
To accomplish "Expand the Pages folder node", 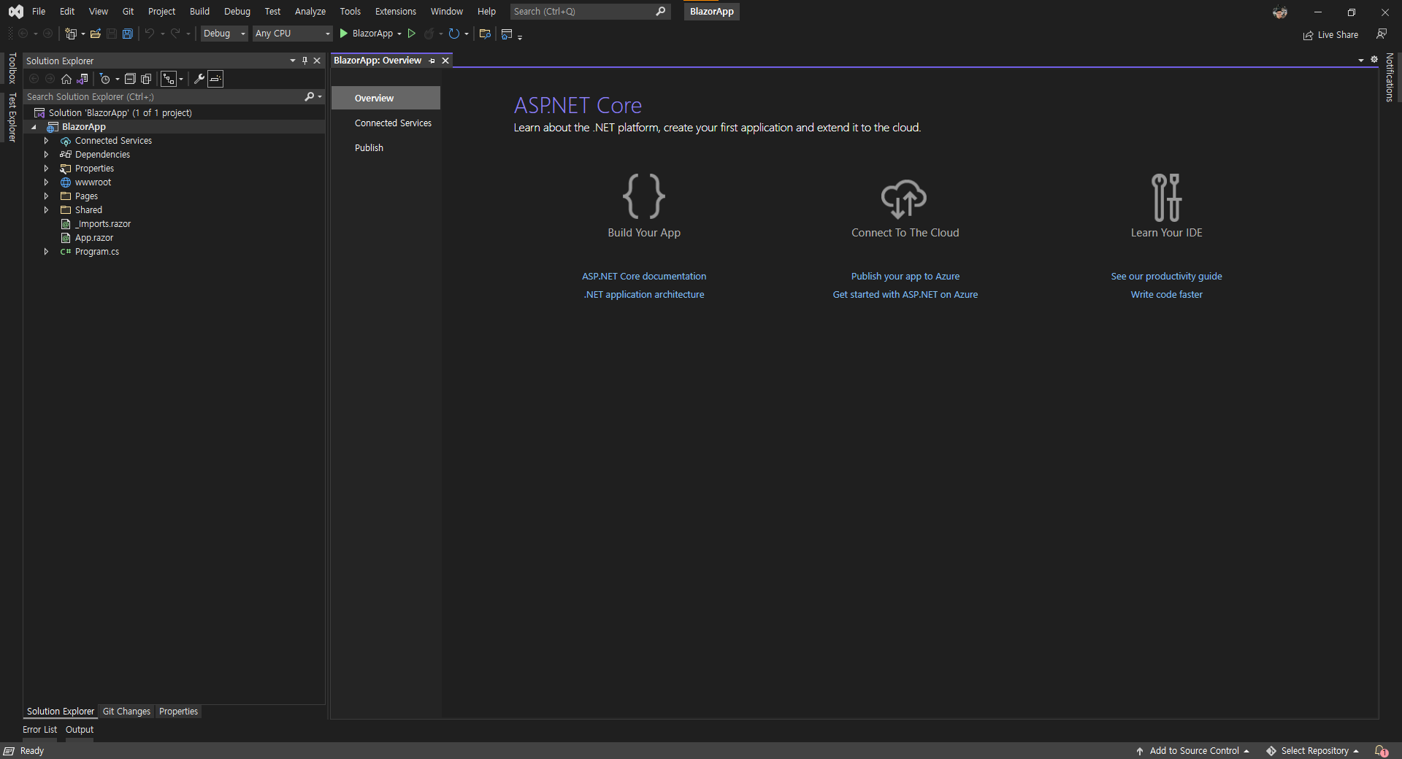I will (46, 196).
